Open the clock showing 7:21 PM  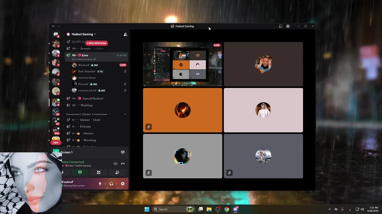(x=374, y=209)
